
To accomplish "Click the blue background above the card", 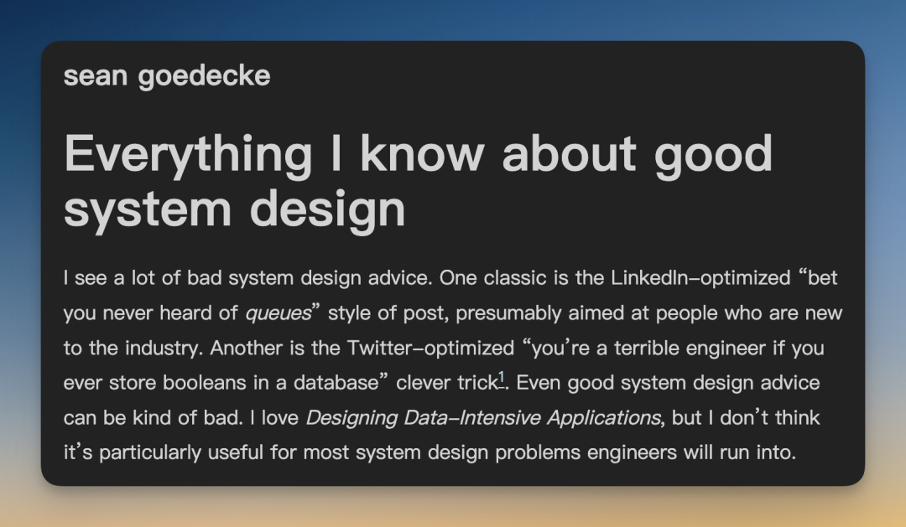I will click(x=453, y=18).
